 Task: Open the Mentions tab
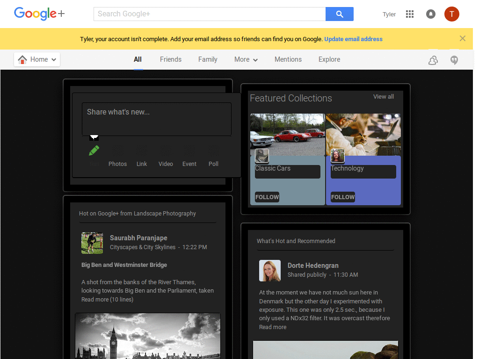coord(288,59)
